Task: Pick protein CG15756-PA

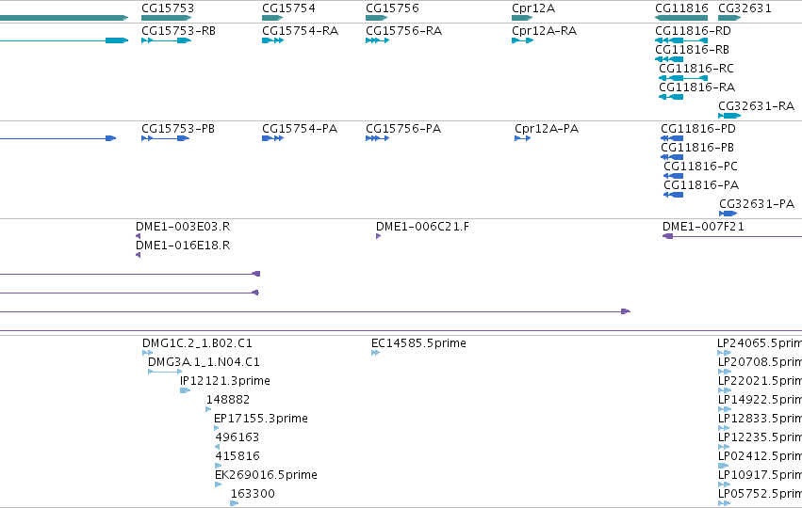Action: 378,138
